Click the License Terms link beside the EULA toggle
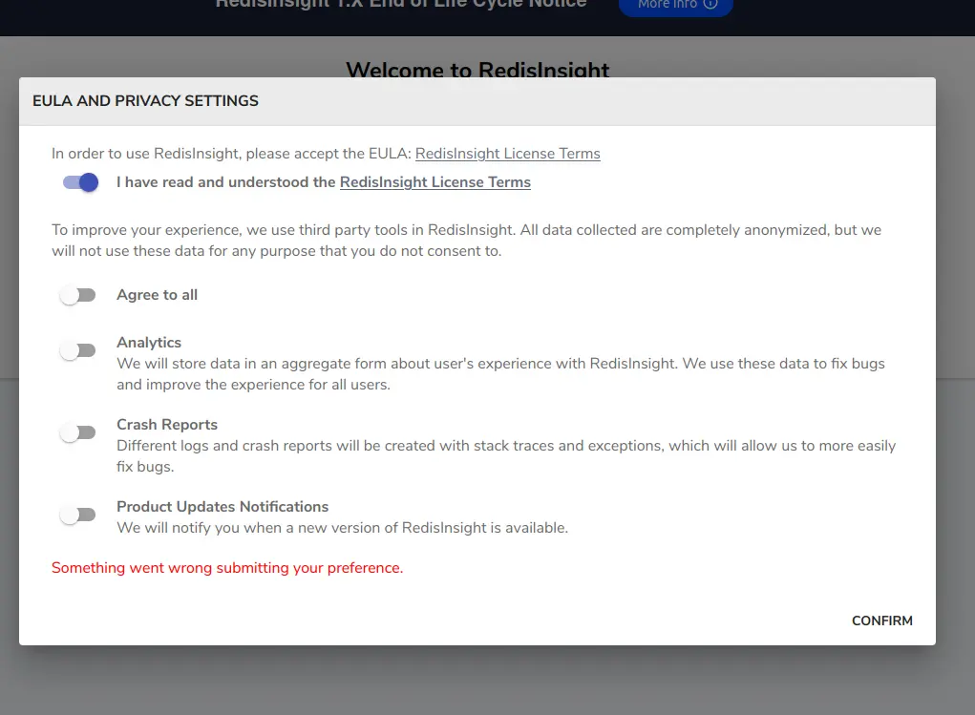 pos(435,182)
